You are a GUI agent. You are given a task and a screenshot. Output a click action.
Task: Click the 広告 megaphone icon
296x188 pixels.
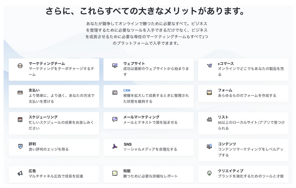point(20,173)
